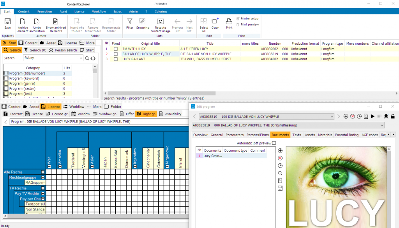Click the red delete document icon
The height and width of the screenshot is (228, 399).
pos(280,158)
